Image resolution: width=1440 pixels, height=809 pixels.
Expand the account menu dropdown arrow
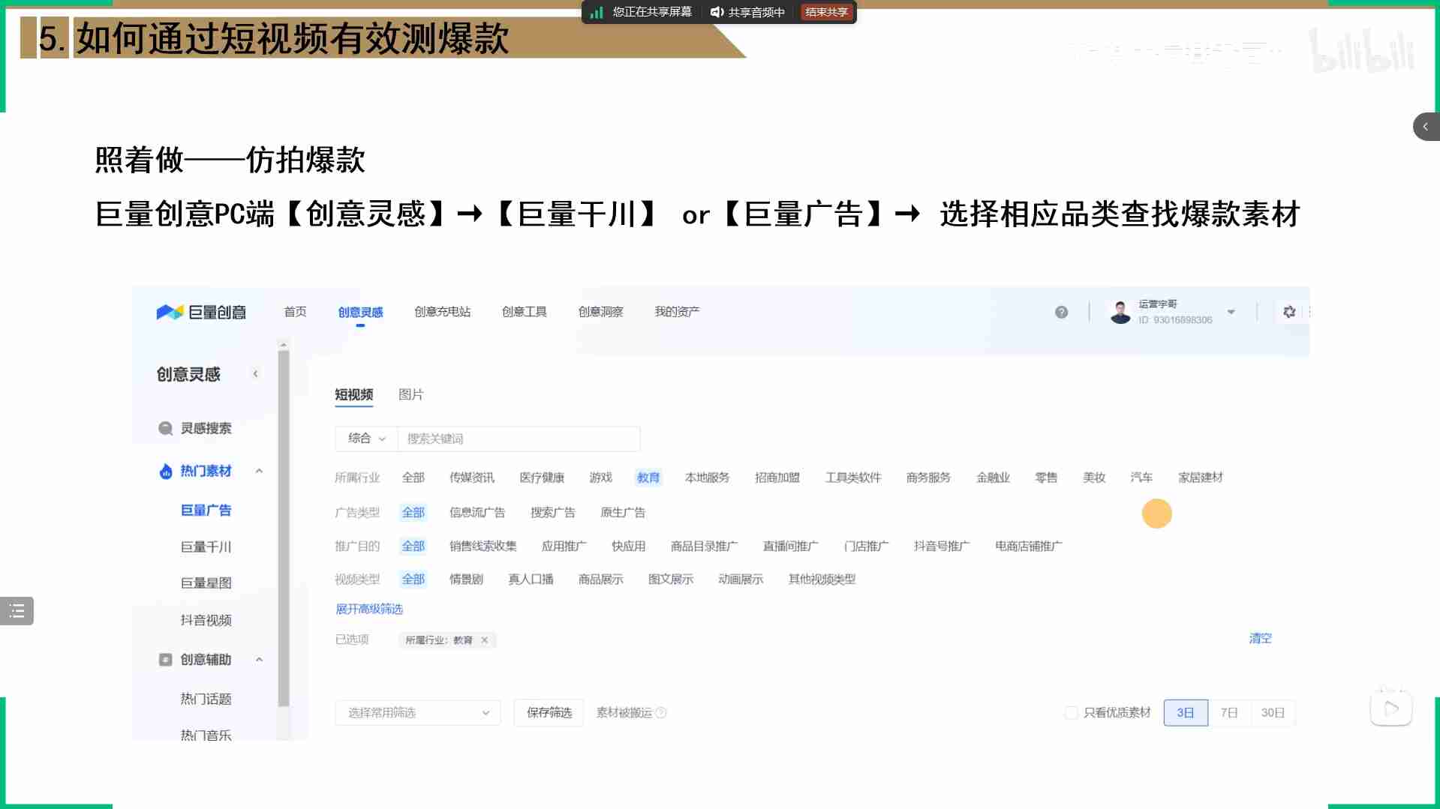click(x=1231, y=312)
